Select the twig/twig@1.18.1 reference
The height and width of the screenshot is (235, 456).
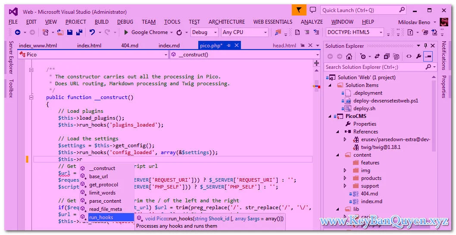point(381,147)
